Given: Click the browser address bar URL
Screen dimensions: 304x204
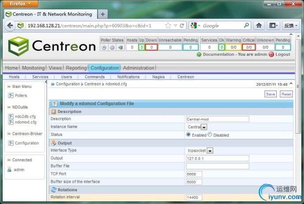Looking at the screenshot, I should click(89, 25).
